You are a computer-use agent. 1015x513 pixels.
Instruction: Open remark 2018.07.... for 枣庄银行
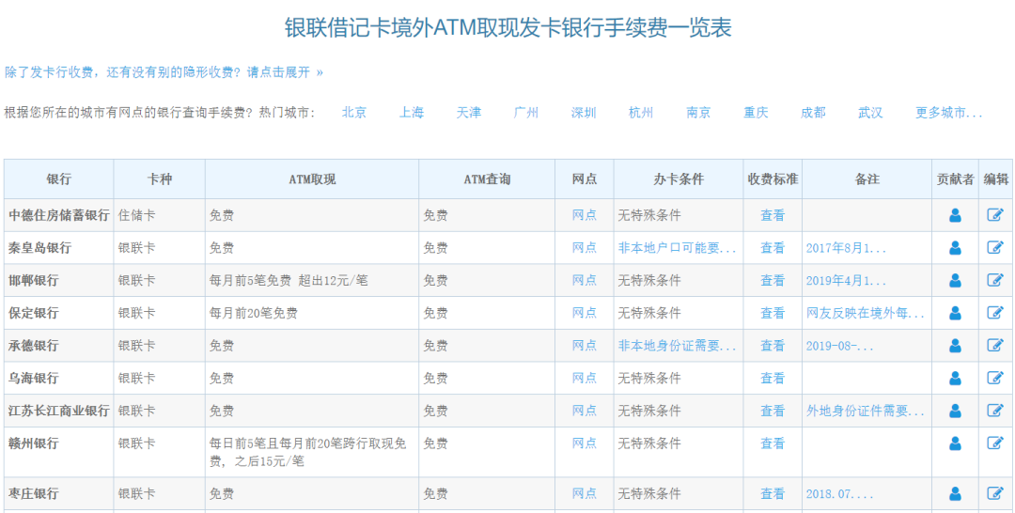pos(839,493)
